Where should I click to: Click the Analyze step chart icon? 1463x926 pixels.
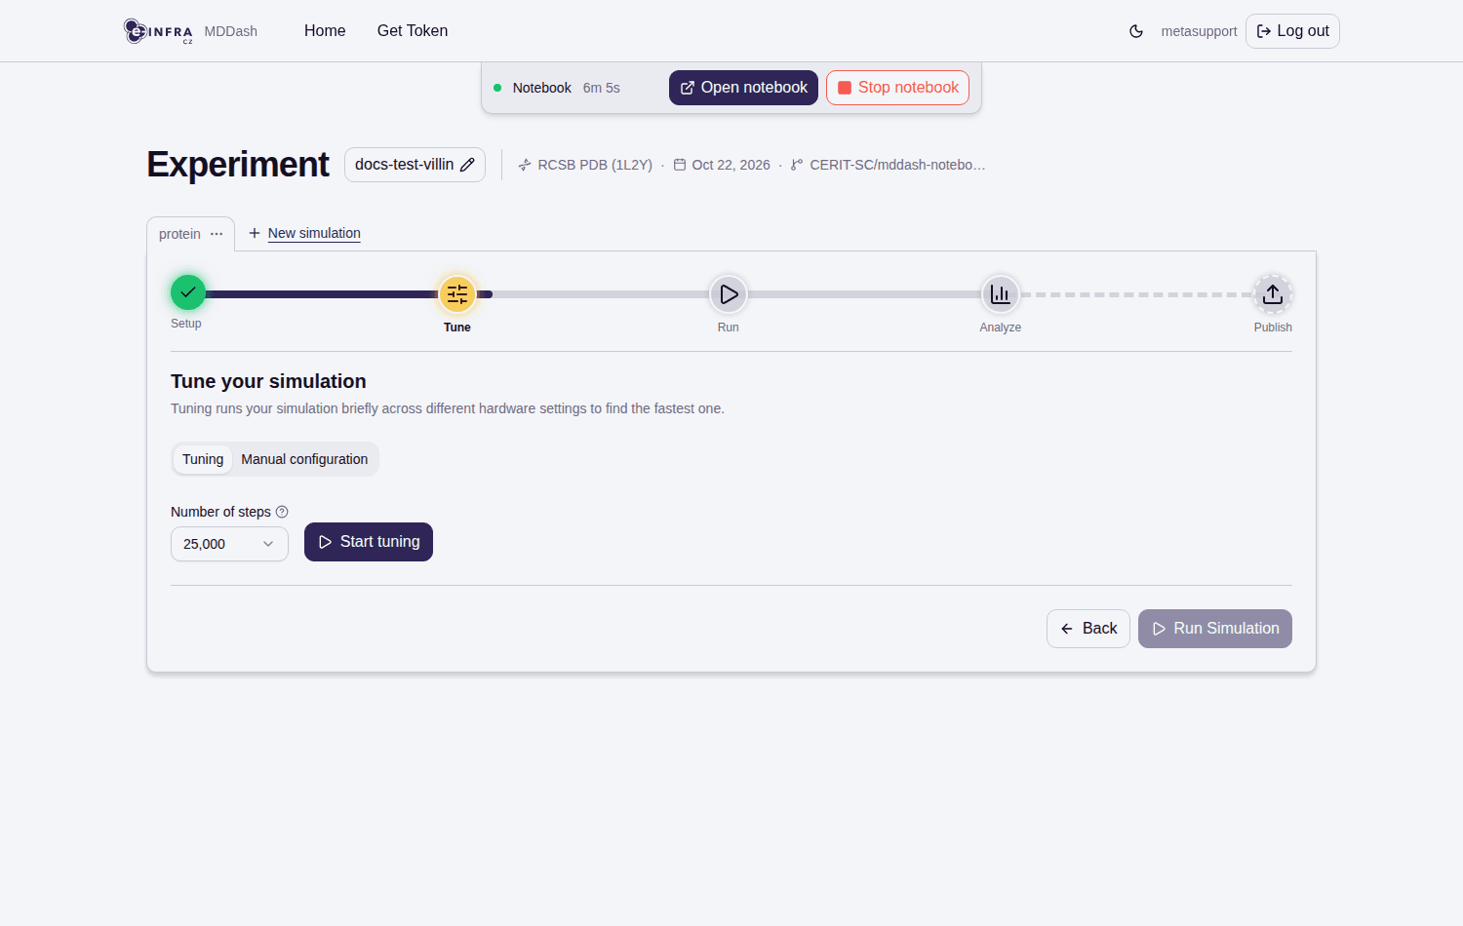pyautogui.click(x=1001, y=294)
